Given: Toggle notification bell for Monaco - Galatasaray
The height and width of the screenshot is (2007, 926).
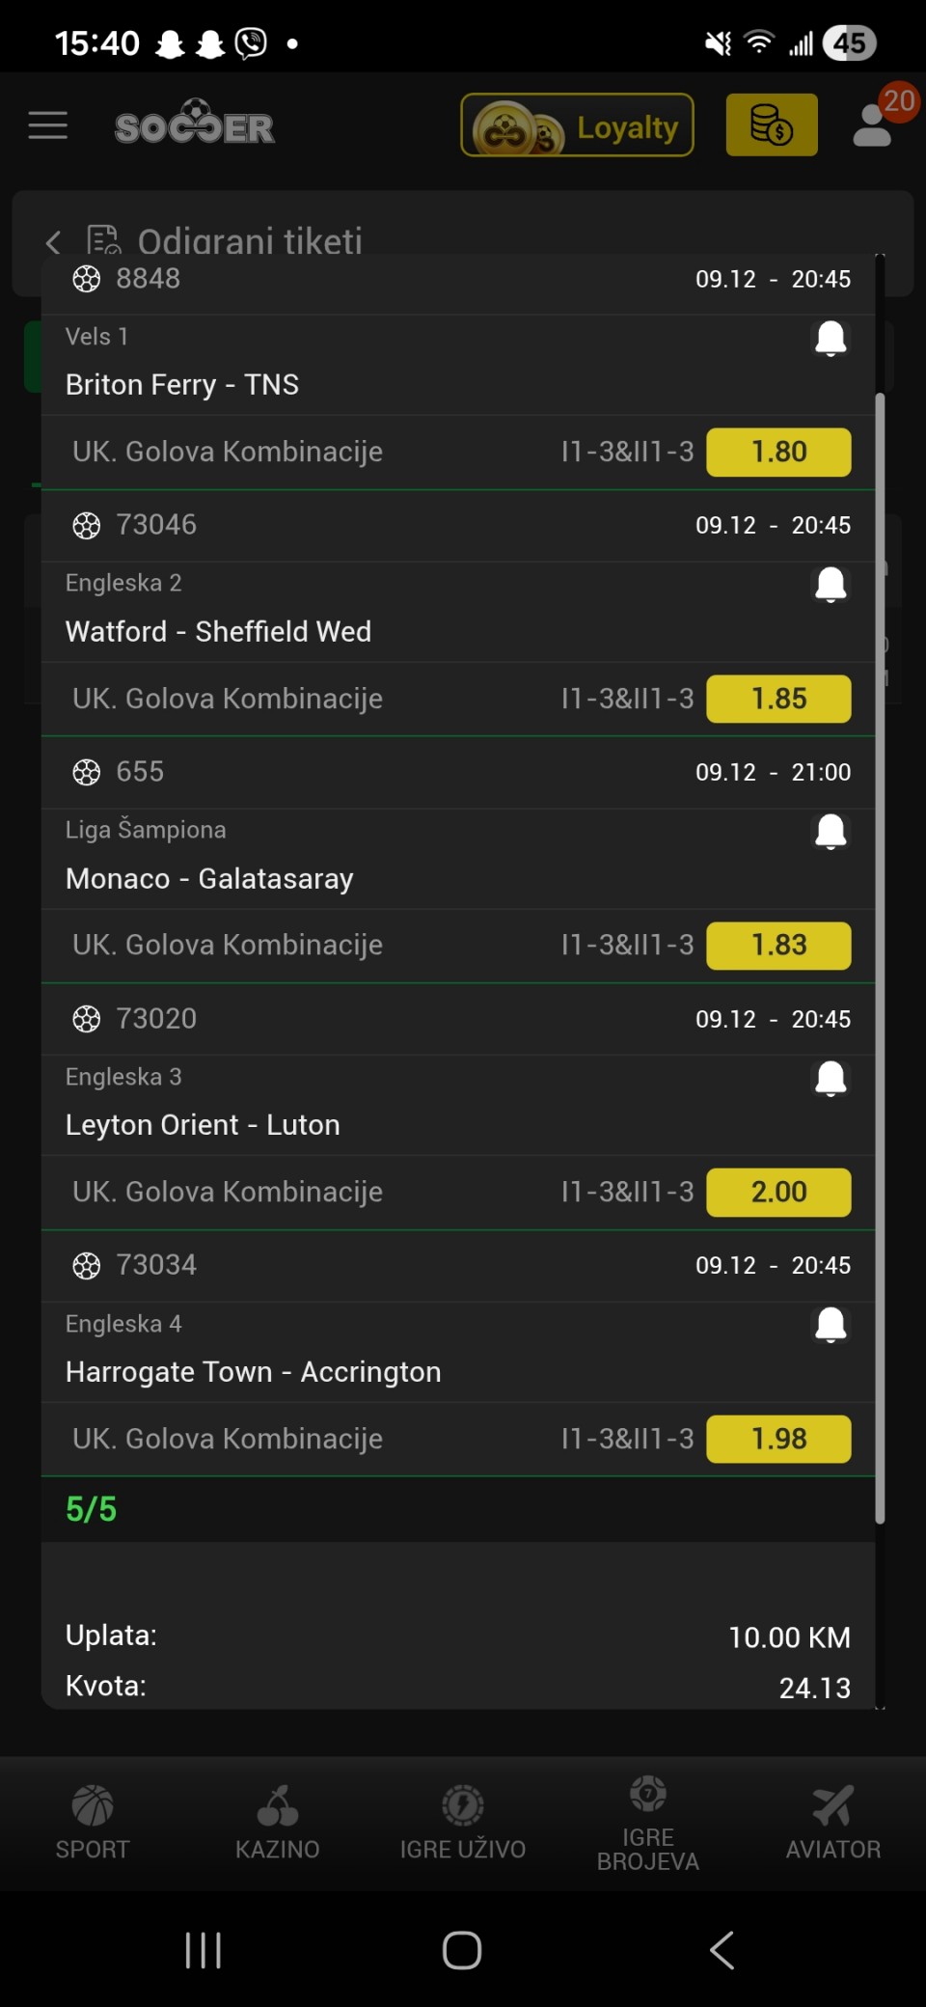Looking at the screenshot, I should (x=831, y=832).
